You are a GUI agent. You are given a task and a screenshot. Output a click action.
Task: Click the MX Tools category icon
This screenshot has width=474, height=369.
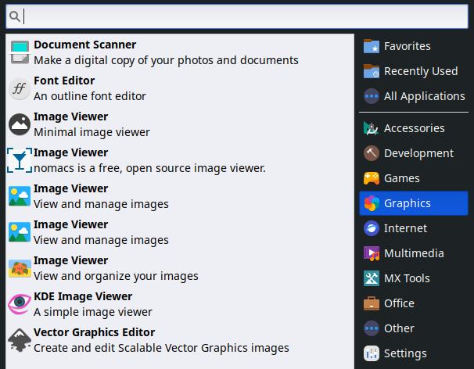372,278
